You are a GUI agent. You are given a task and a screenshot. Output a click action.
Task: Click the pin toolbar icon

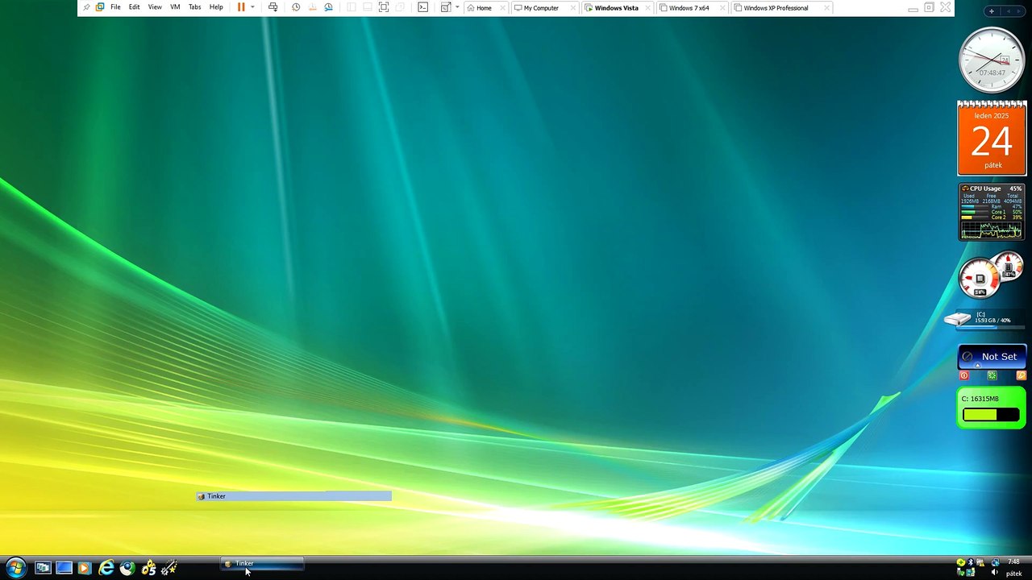pyautogui.click(x=86, y=7)
